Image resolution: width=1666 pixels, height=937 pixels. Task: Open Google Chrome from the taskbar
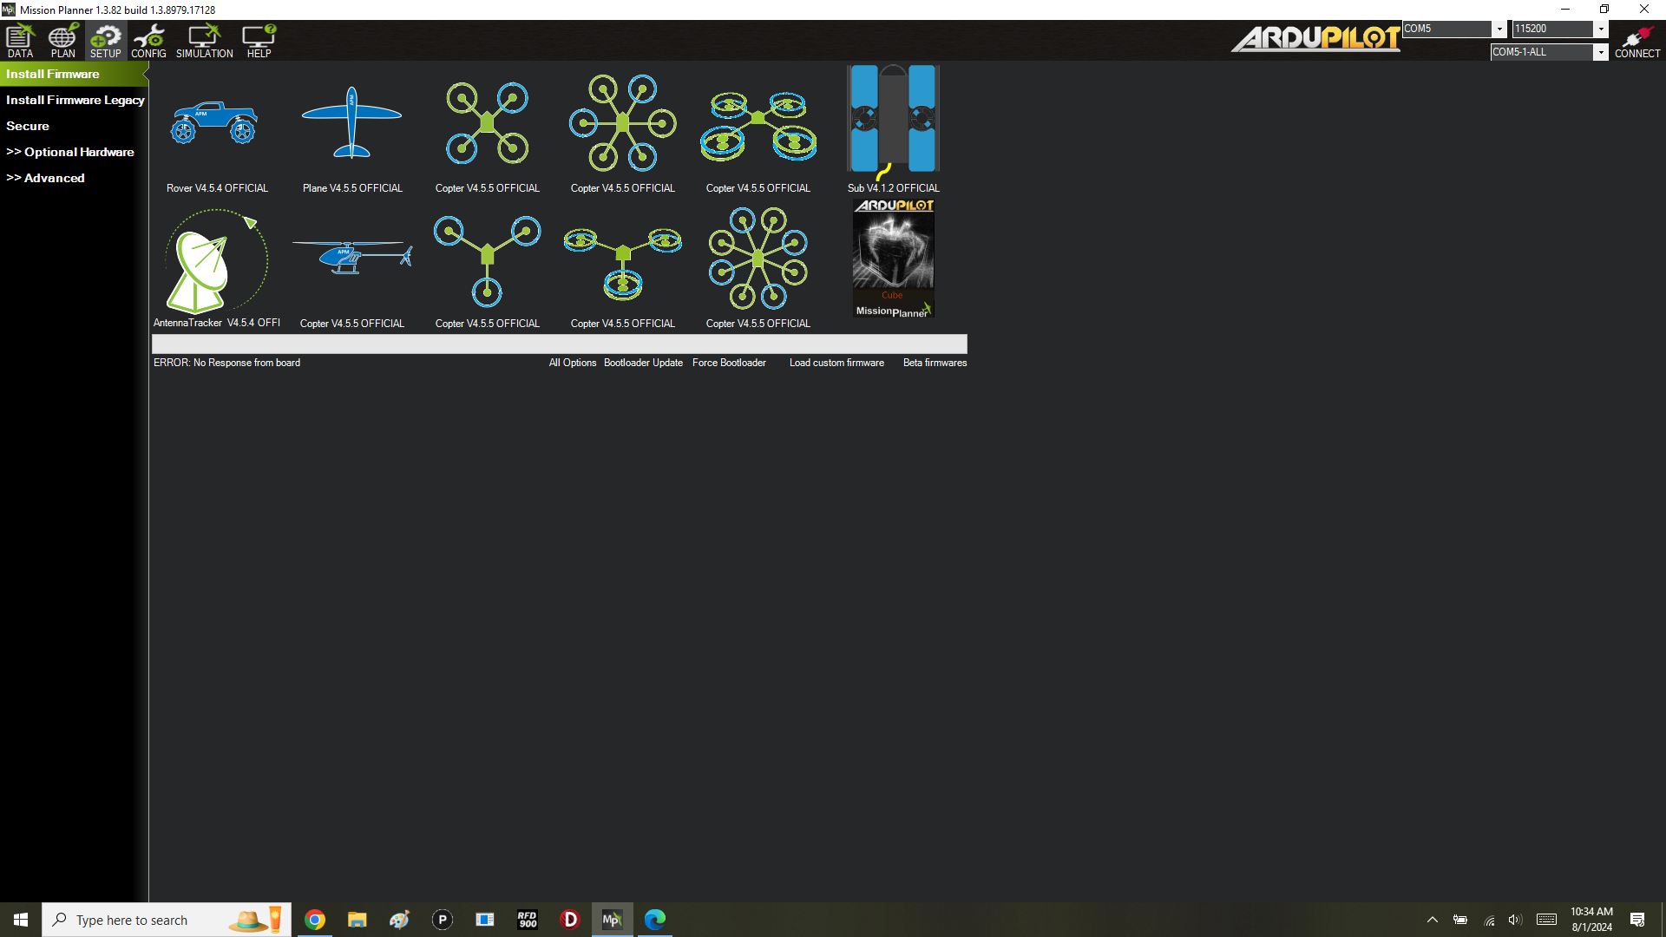coord(315,920)
